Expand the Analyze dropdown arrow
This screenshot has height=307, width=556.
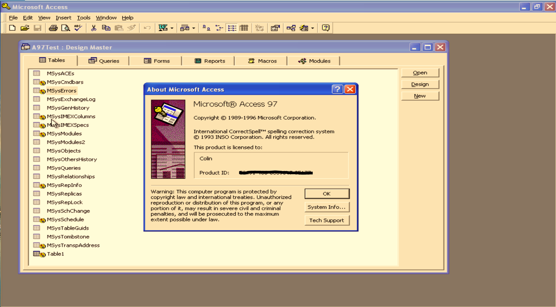pos(194,28)
